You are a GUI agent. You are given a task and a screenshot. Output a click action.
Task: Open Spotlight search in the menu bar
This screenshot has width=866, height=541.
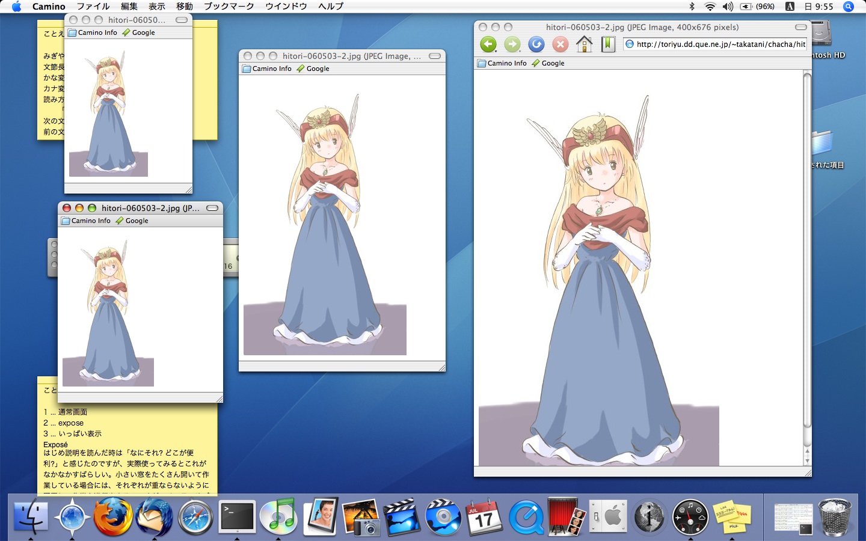(x=849, y=7)
